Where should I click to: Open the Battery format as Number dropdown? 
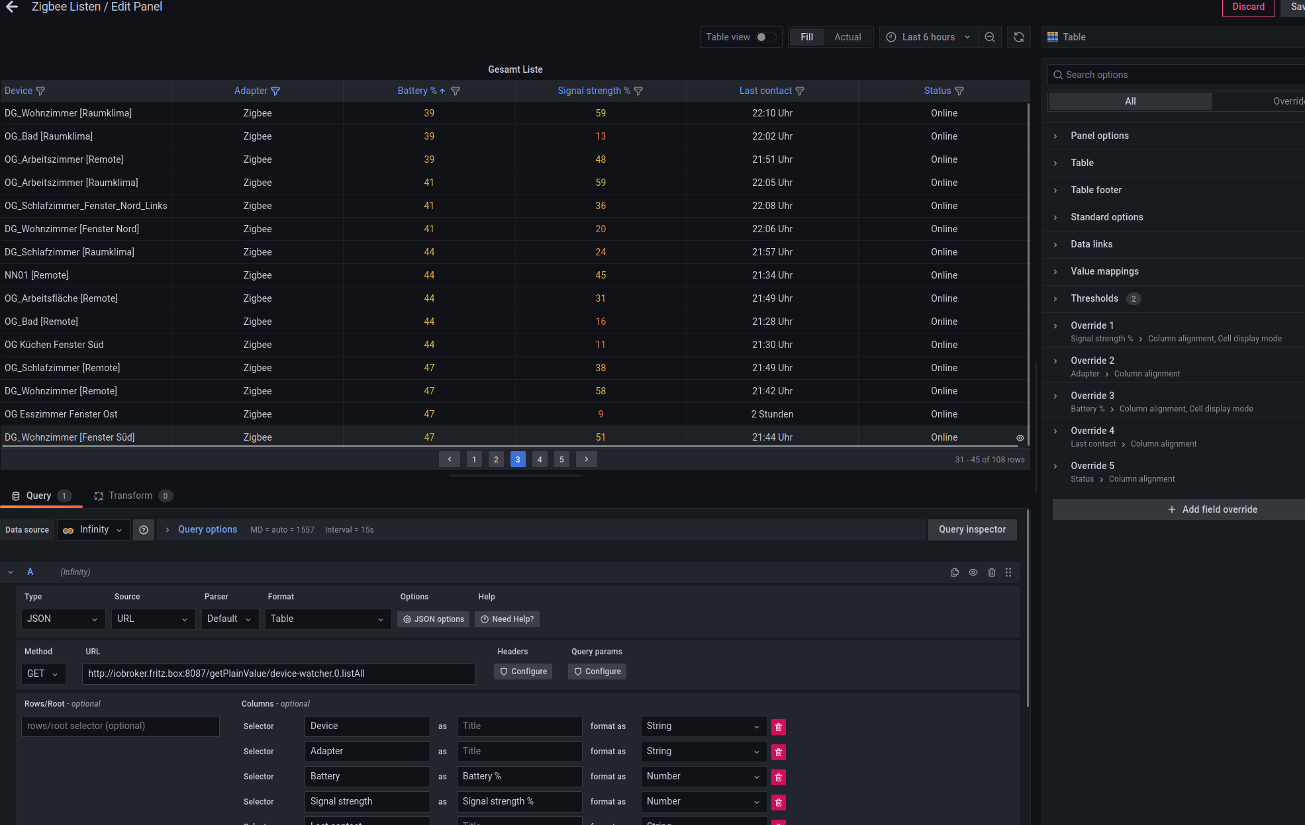pyautogui.click(x=704, y=777)
